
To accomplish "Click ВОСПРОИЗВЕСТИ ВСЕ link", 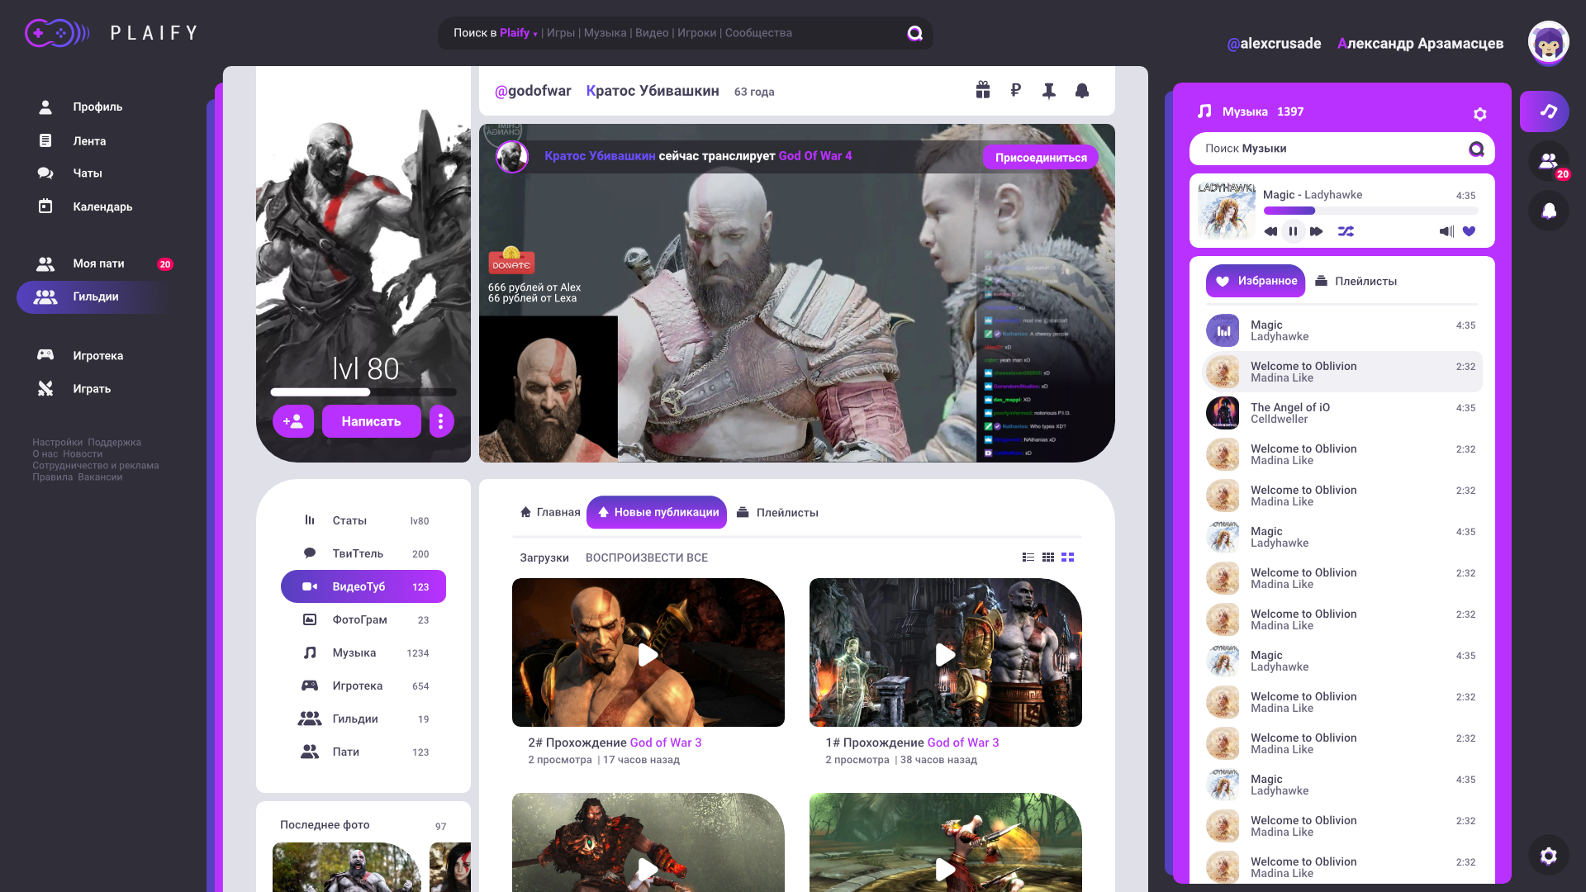I will point(647,557).
